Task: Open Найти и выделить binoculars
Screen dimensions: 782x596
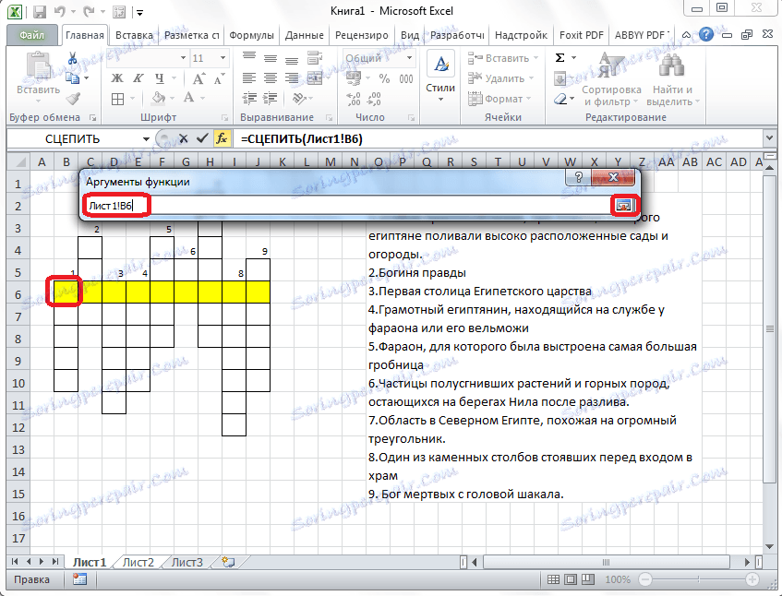Action: (x=671, y=67)
